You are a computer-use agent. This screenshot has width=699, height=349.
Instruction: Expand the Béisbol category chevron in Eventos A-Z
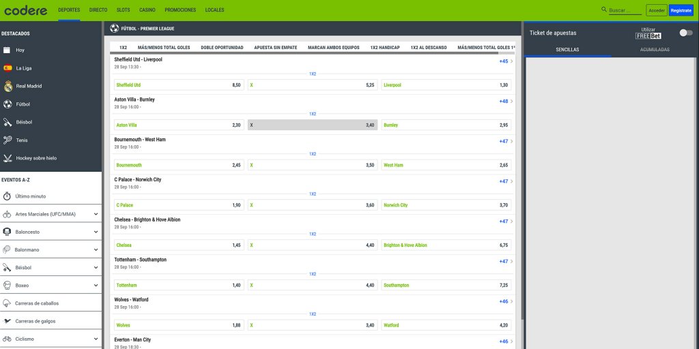click(x=96, y=267)
